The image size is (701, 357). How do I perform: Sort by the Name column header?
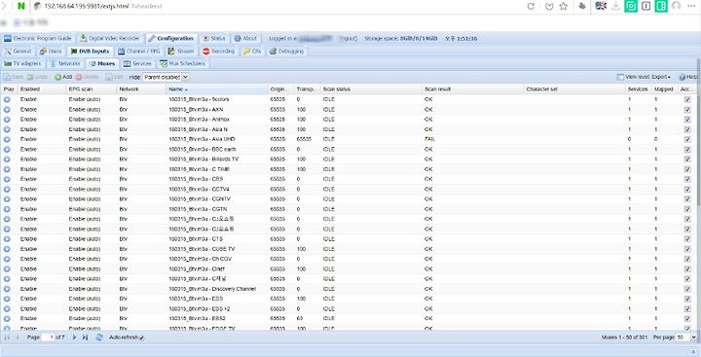(217, 89)
